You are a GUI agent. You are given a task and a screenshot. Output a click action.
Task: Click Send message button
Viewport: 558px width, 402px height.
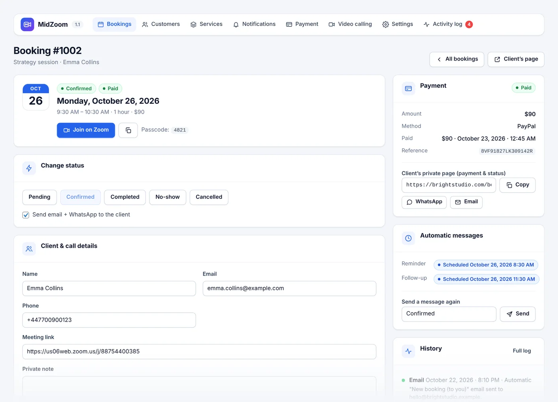point(518,314)
